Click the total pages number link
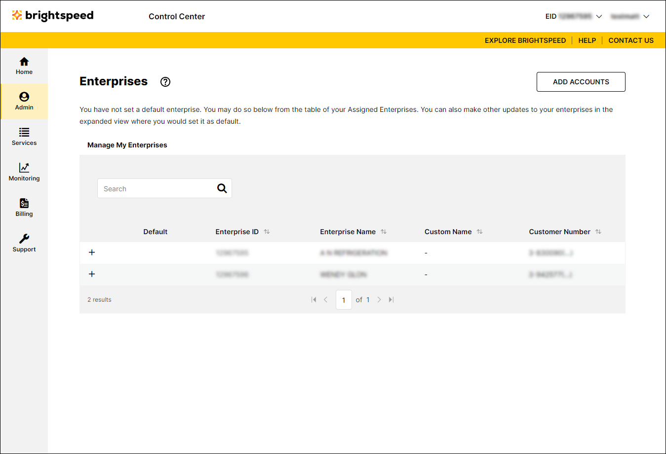The image size is (666, 454). tap(368, 300)
